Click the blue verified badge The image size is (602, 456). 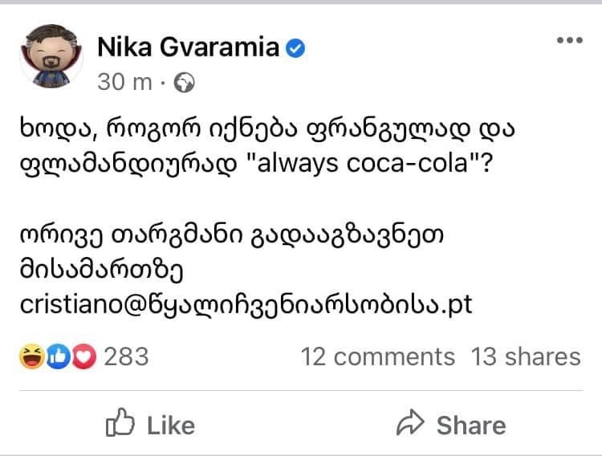[296, 49]
